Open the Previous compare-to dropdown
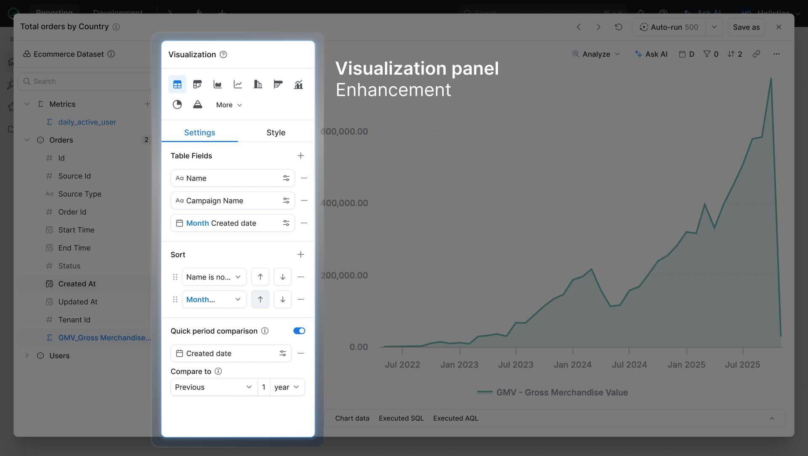Image resolution: width=808 pixels, height=456 pixels. [213, 387]
